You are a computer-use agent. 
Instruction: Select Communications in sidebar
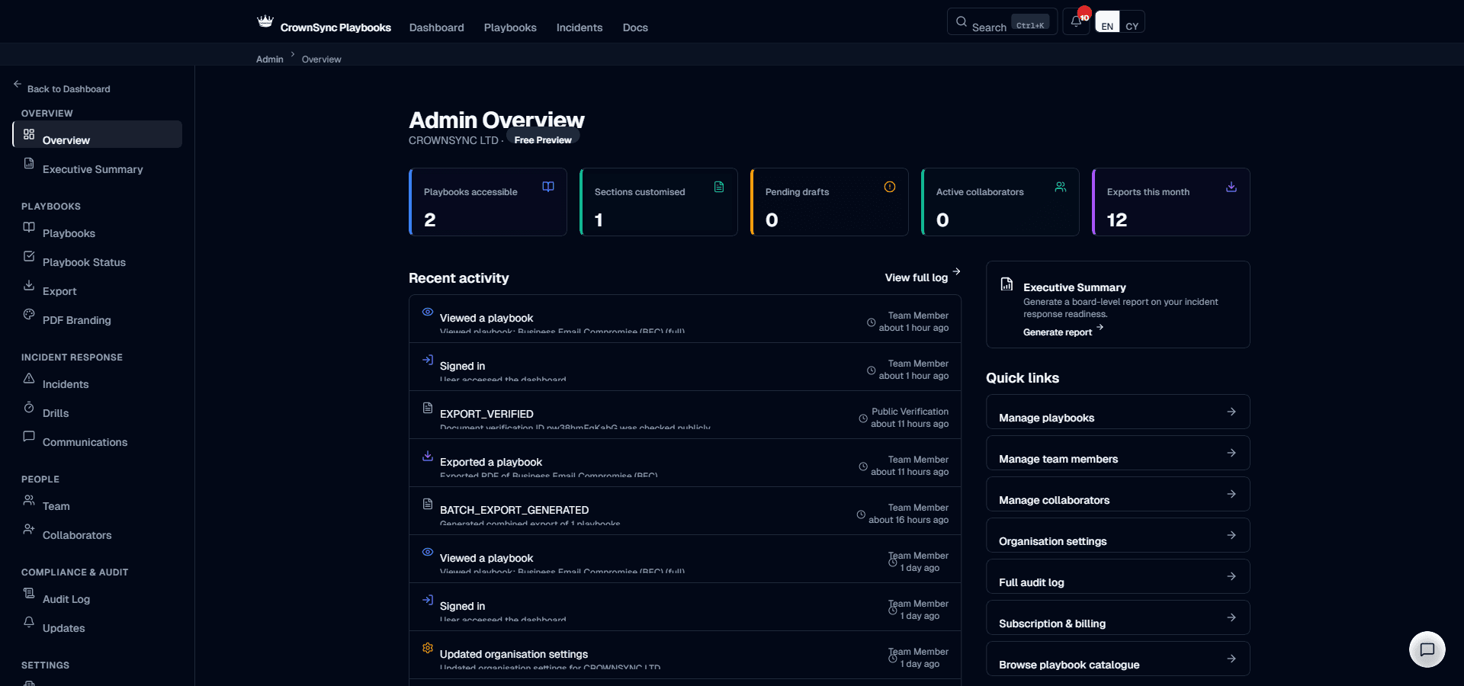98,436
